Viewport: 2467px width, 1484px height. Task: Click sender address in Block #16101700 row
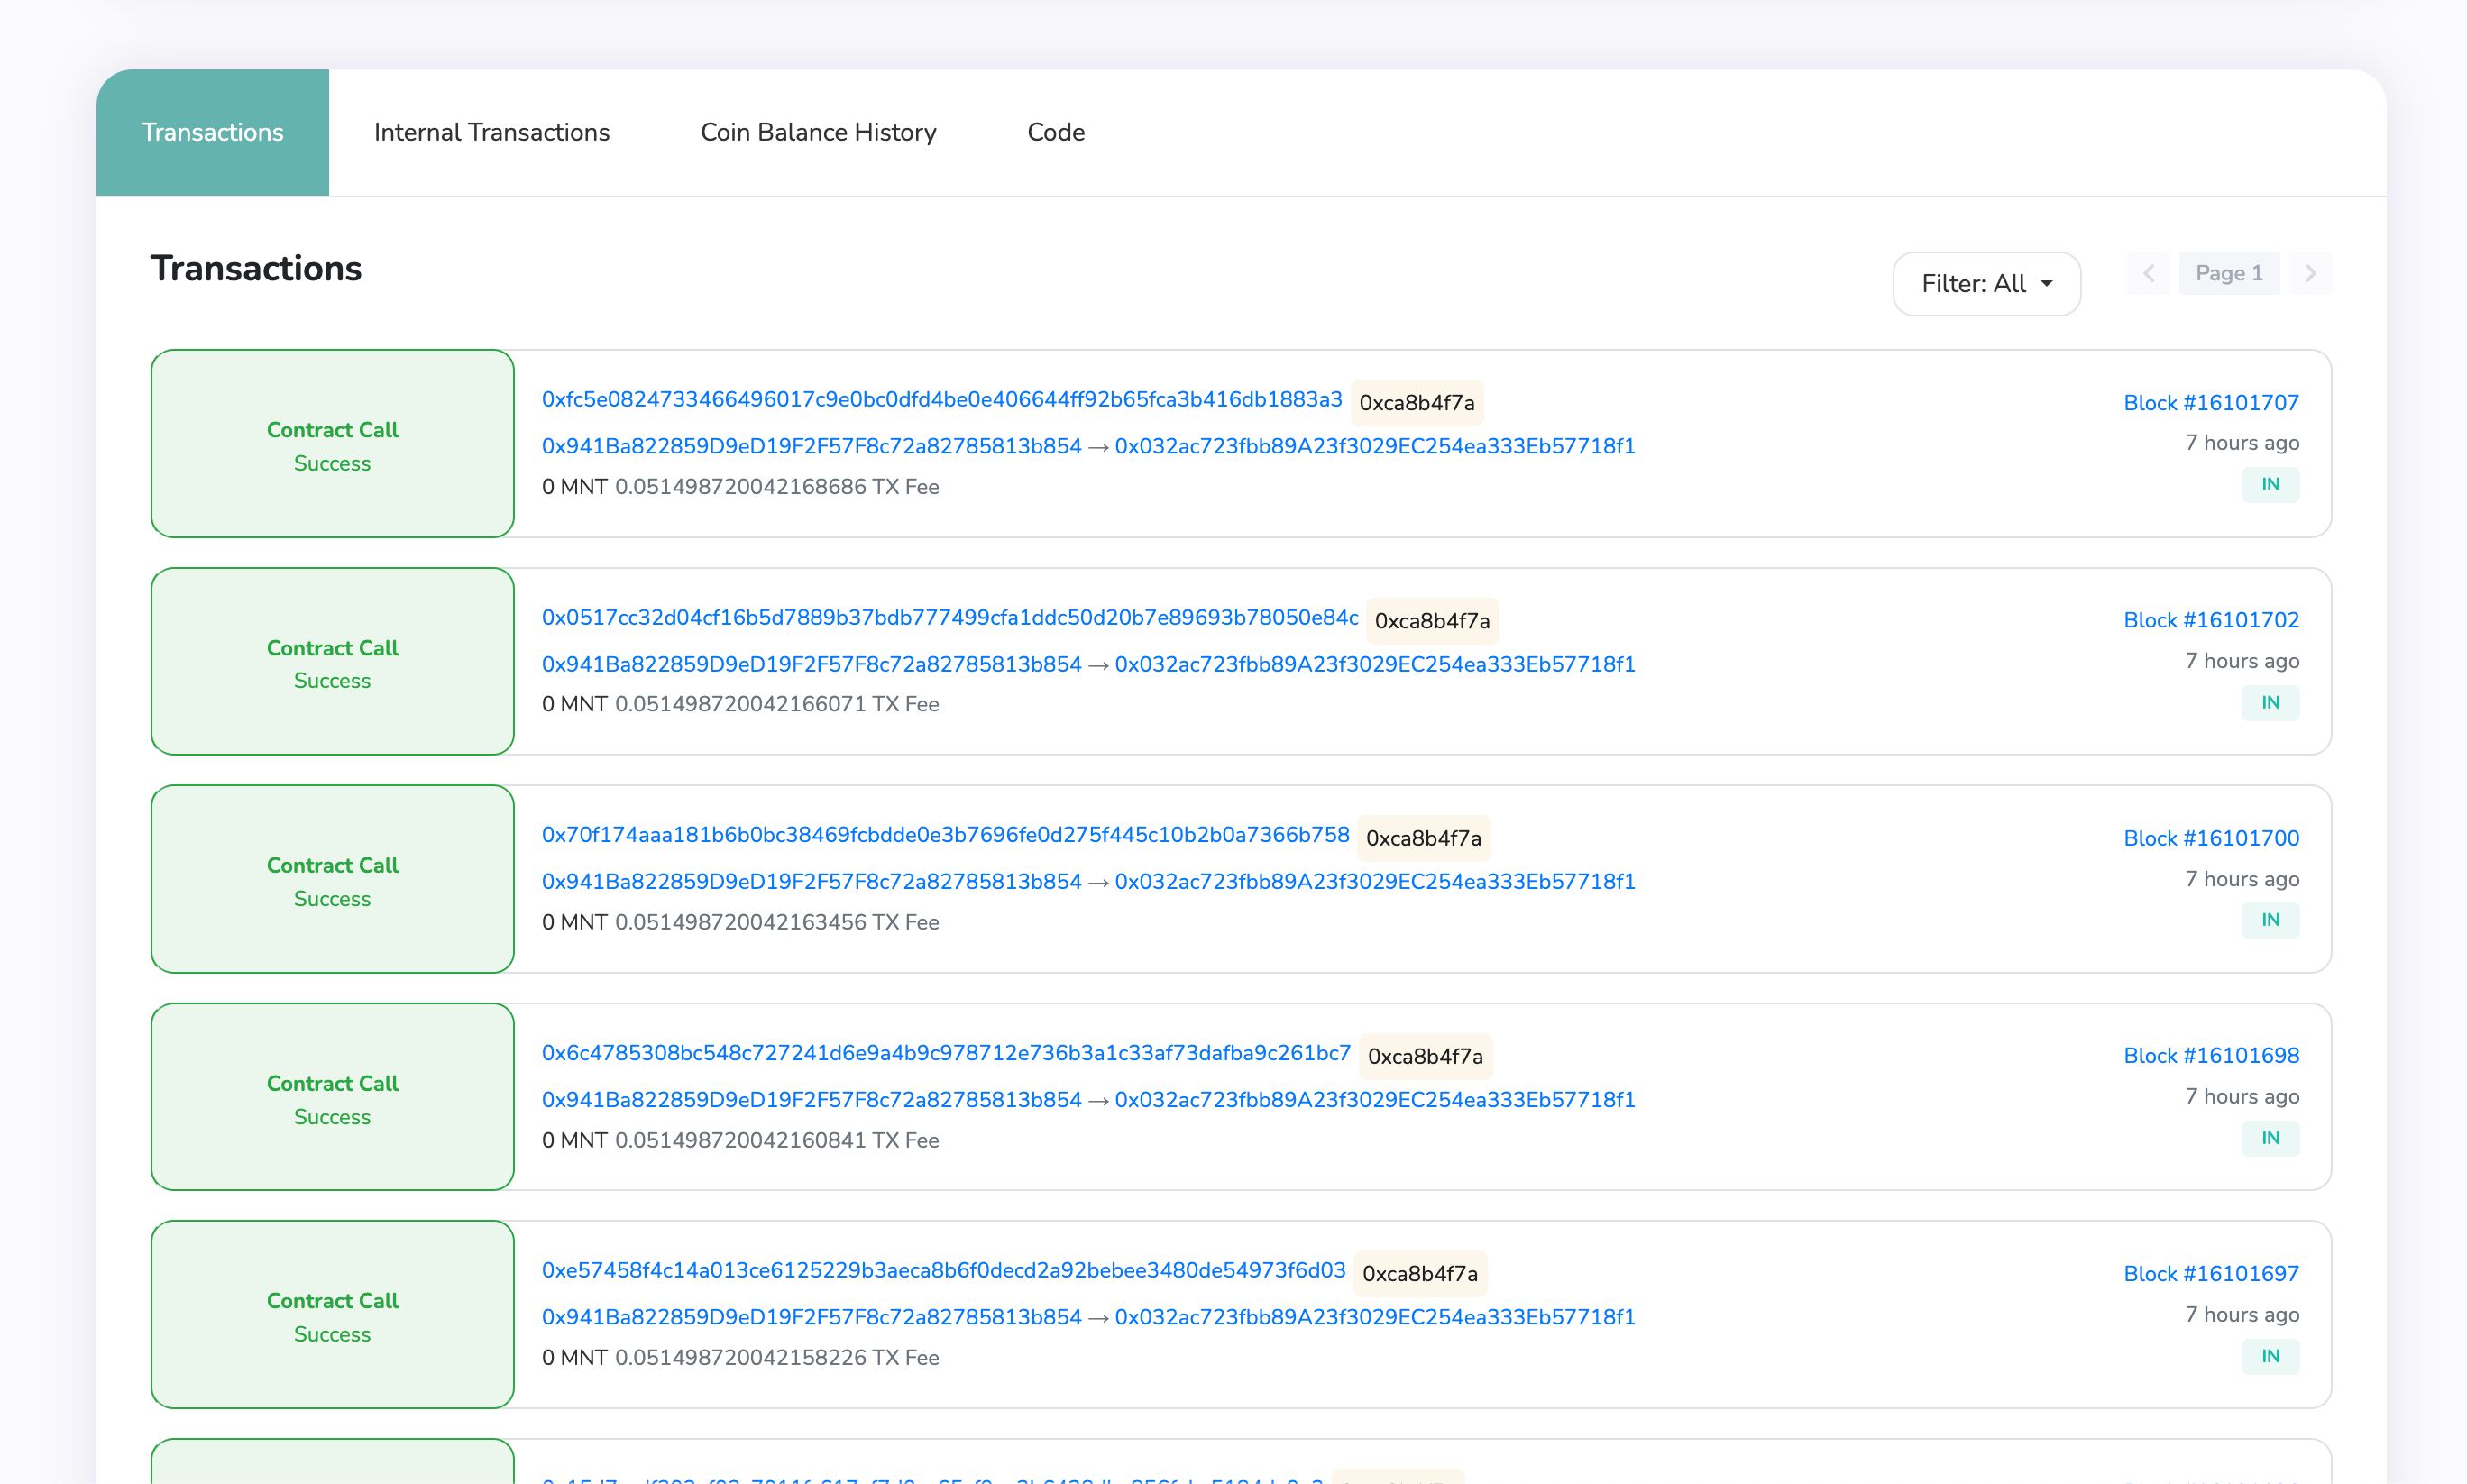(x=811, y=881)
